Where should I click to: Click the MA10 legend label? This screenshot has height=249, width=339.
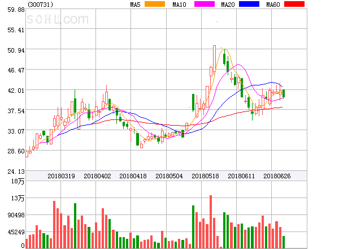click(179, 5)
